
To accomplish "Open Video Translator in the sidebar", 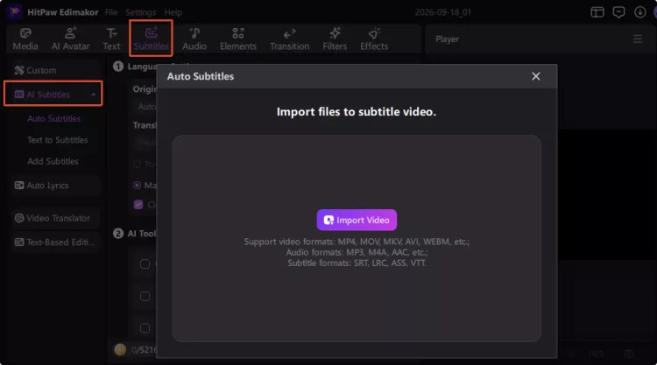I will [x=55, y=218].
